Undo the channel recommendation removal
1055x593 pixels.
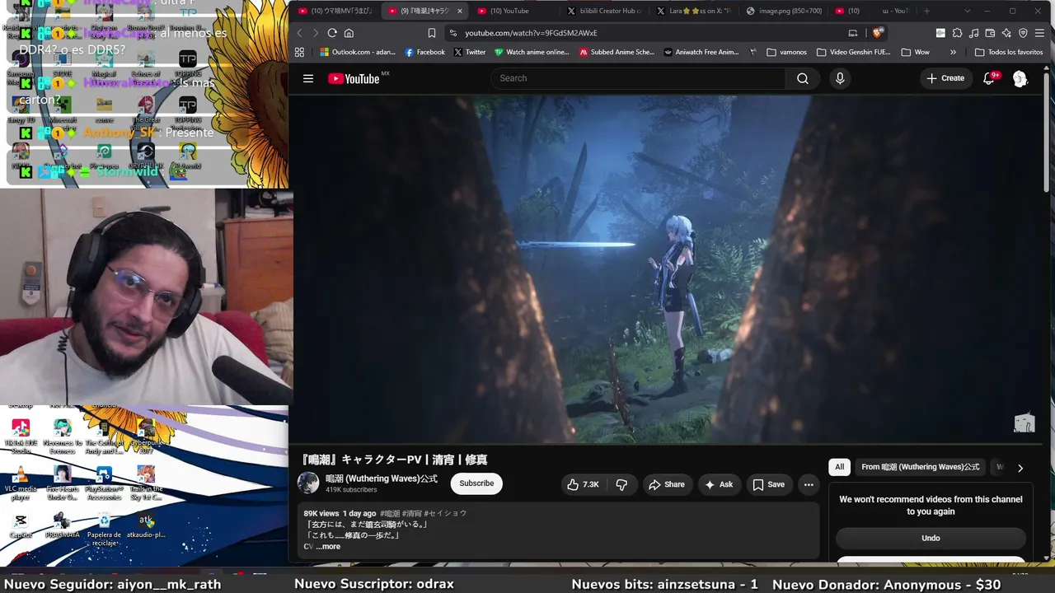pos(931,538)
